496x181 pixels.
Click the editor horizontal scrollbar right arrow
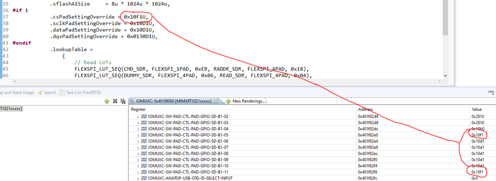(x=439, y=81)
